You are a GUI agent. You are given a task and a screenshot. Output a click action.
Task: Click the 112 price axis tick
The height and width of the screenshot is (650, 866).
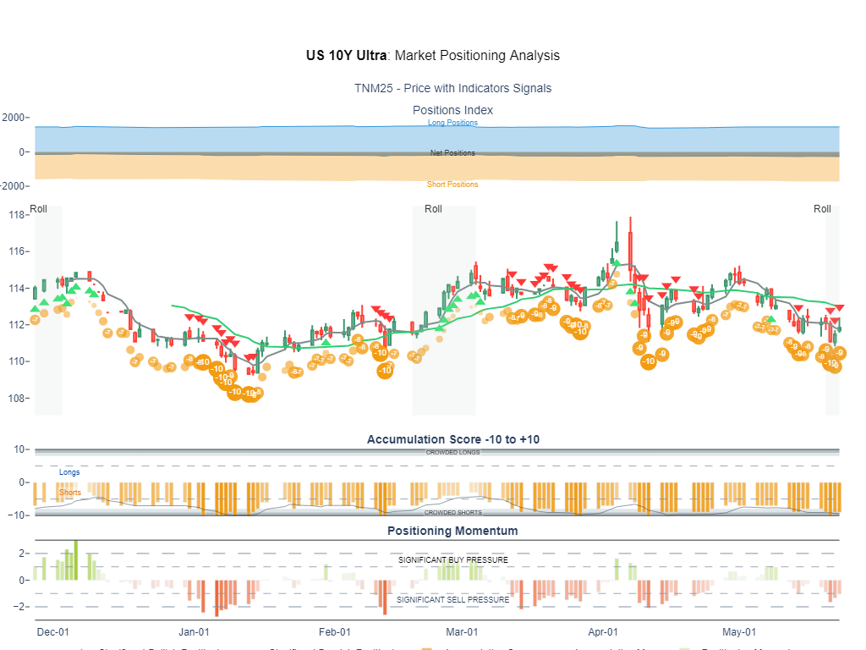click(16, 325)
